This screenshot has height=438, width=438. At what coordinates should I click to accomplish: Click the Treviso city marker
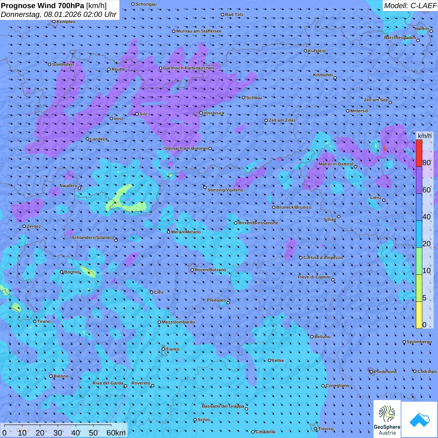click(315, 429)
